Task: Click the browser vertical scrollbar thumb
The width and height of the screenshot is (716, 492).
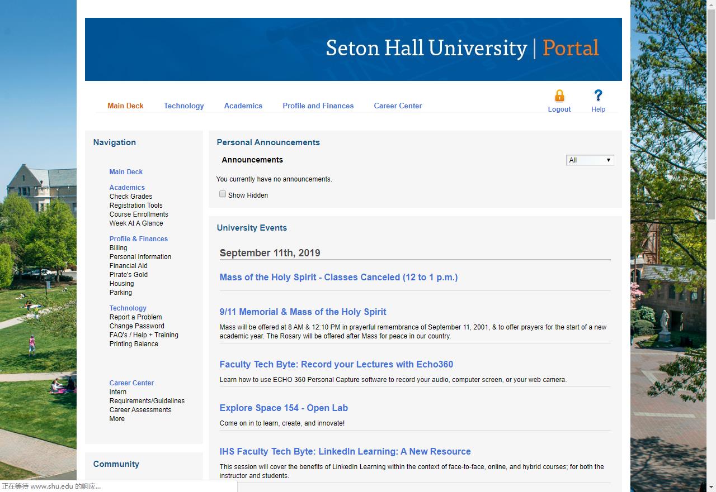Action: click(711, 114)
